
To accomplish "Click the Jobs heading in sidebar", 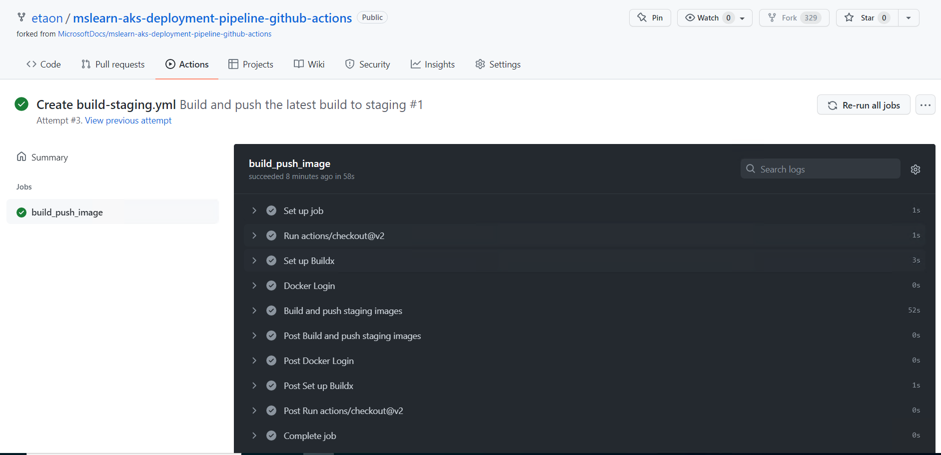I will (x=24, y=187).
